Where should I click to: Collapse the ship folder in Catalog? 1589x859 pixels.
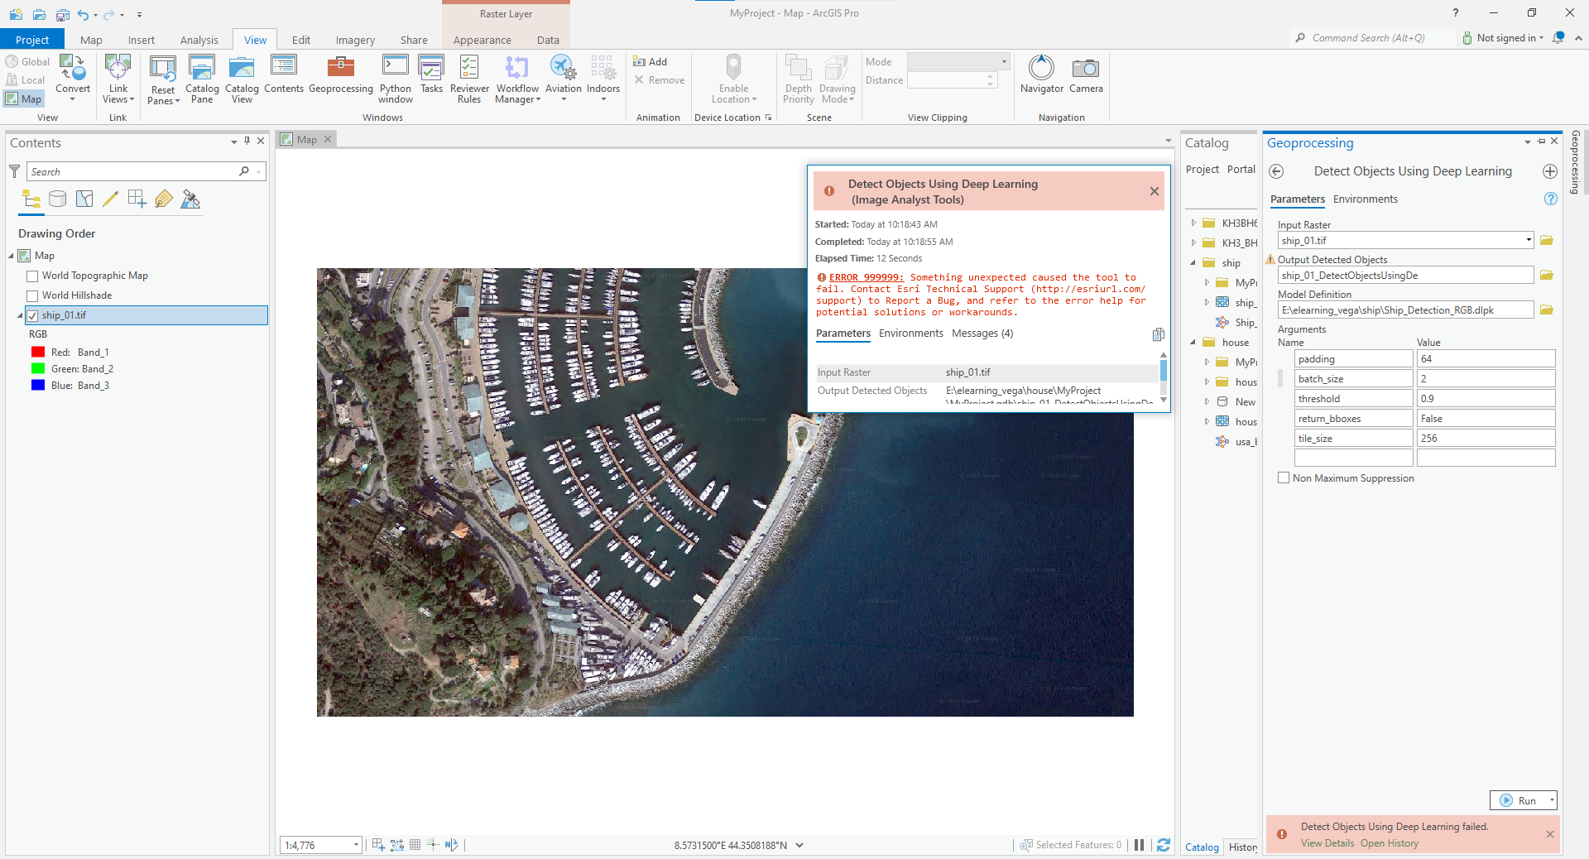1193,263
